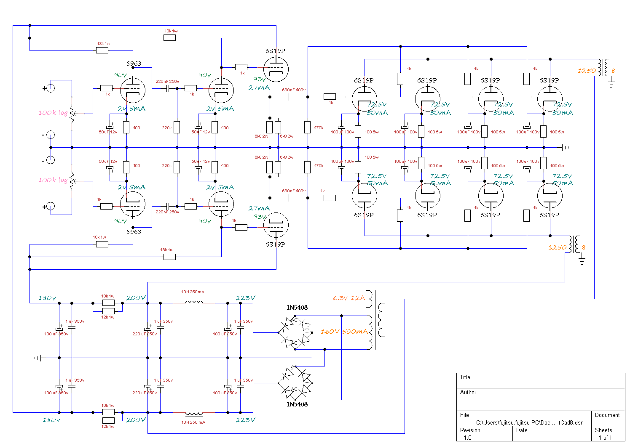Click the lower 27mA current annotation
Screen dimensions: 630x446
pyautogui.click(x=259, y=208)
